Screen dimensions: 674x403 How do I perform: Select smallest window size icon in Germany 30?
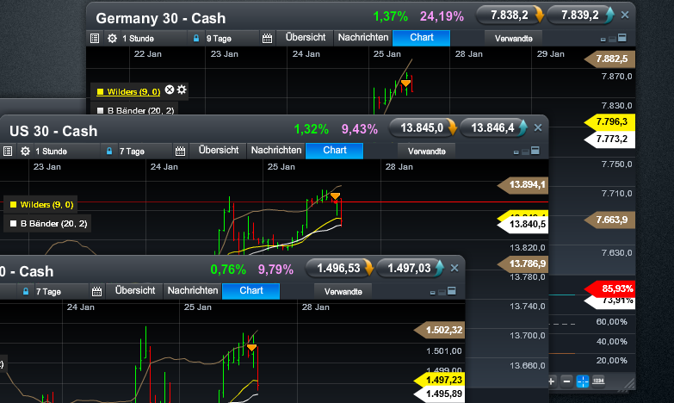[603, 40]
